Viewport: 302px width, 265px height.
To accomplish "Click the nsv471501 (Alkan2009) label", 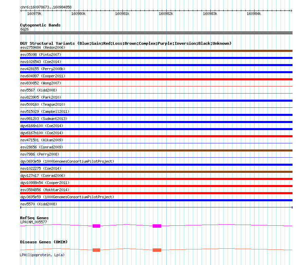I will [x=42, y=140].
